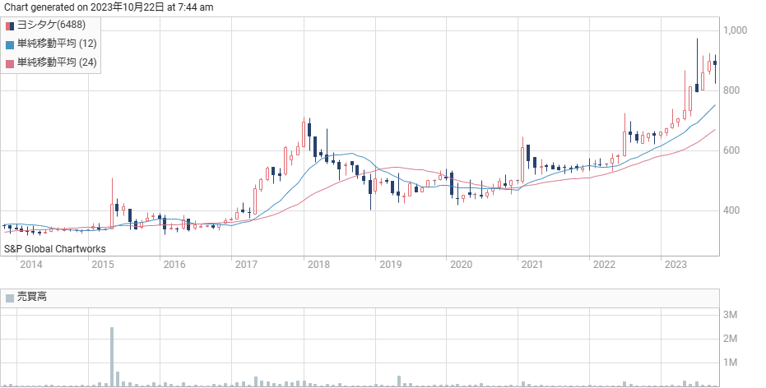Image resolution: width=766 pixels, height=388 pixels.
Task: Click the 2022 year label on x-axis
Action: tap(604, 265)
